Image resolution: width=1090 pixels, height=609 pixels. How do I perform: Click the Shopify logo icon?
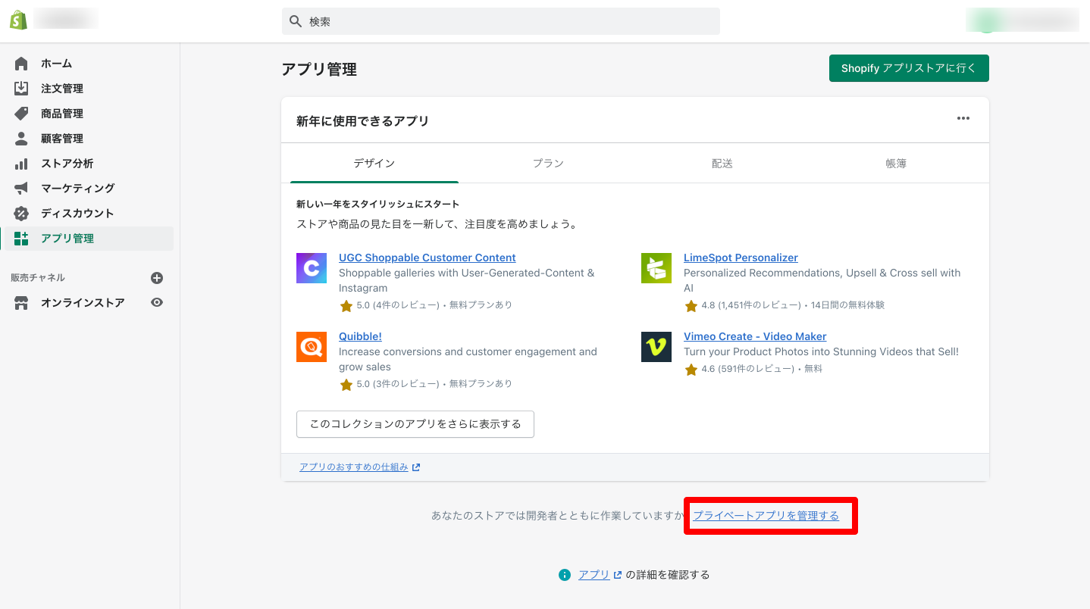pos(18,20)
